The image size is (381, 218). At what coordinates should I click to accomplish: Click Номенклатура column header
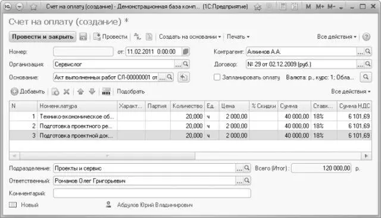click(x=77, y=106)
